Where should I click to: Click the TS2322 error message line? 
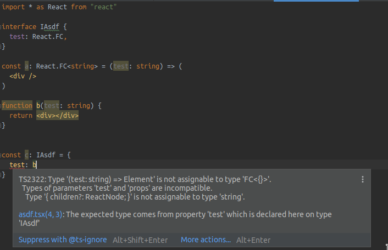[145, 179]
